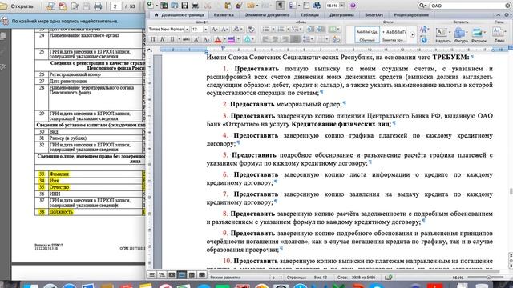
Task: Click the Outline view button in status bar
Action: pyautogui.click(x=162, y=275)
